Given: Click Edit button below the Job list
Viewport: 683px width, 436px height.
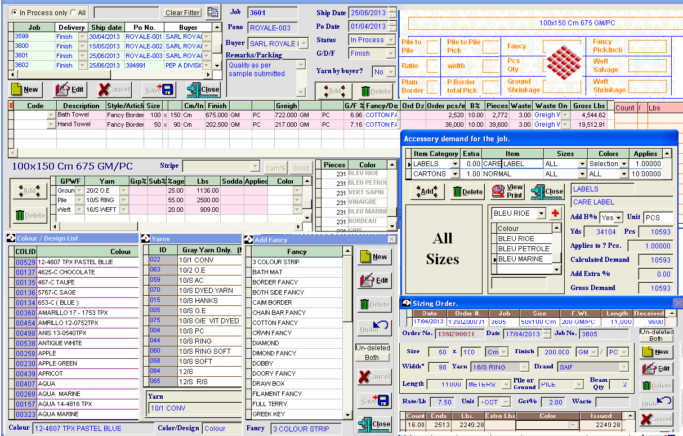Looking at the screenshot, I should 70,89.
